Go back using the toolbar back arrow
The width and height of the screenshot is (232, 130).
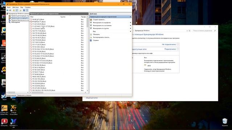pyautogui.click(x=7, y=10)
